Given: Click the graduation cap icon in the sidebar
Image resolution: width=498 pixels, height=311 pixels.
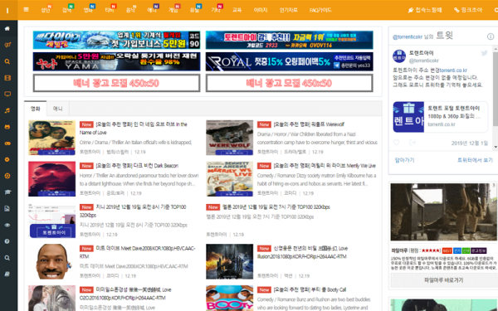Looking at the screenshot, I should pyautogui.click(x=7, y=192).
